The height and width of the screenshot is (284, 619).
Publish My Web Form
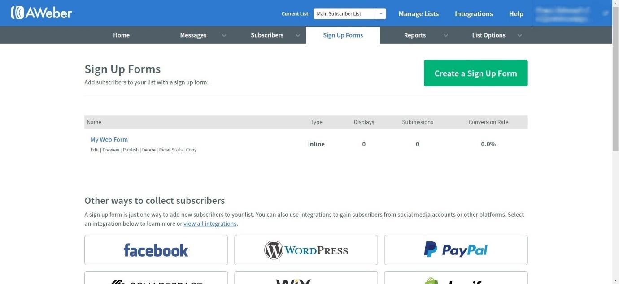point(131,150)
